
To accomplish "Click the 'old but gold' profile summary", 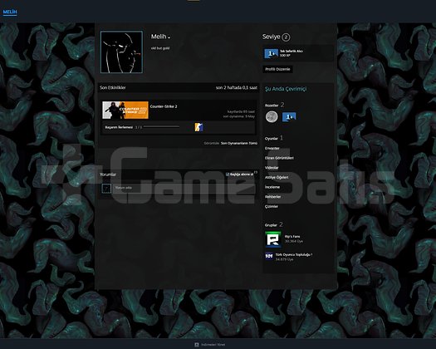I will 160,48.
